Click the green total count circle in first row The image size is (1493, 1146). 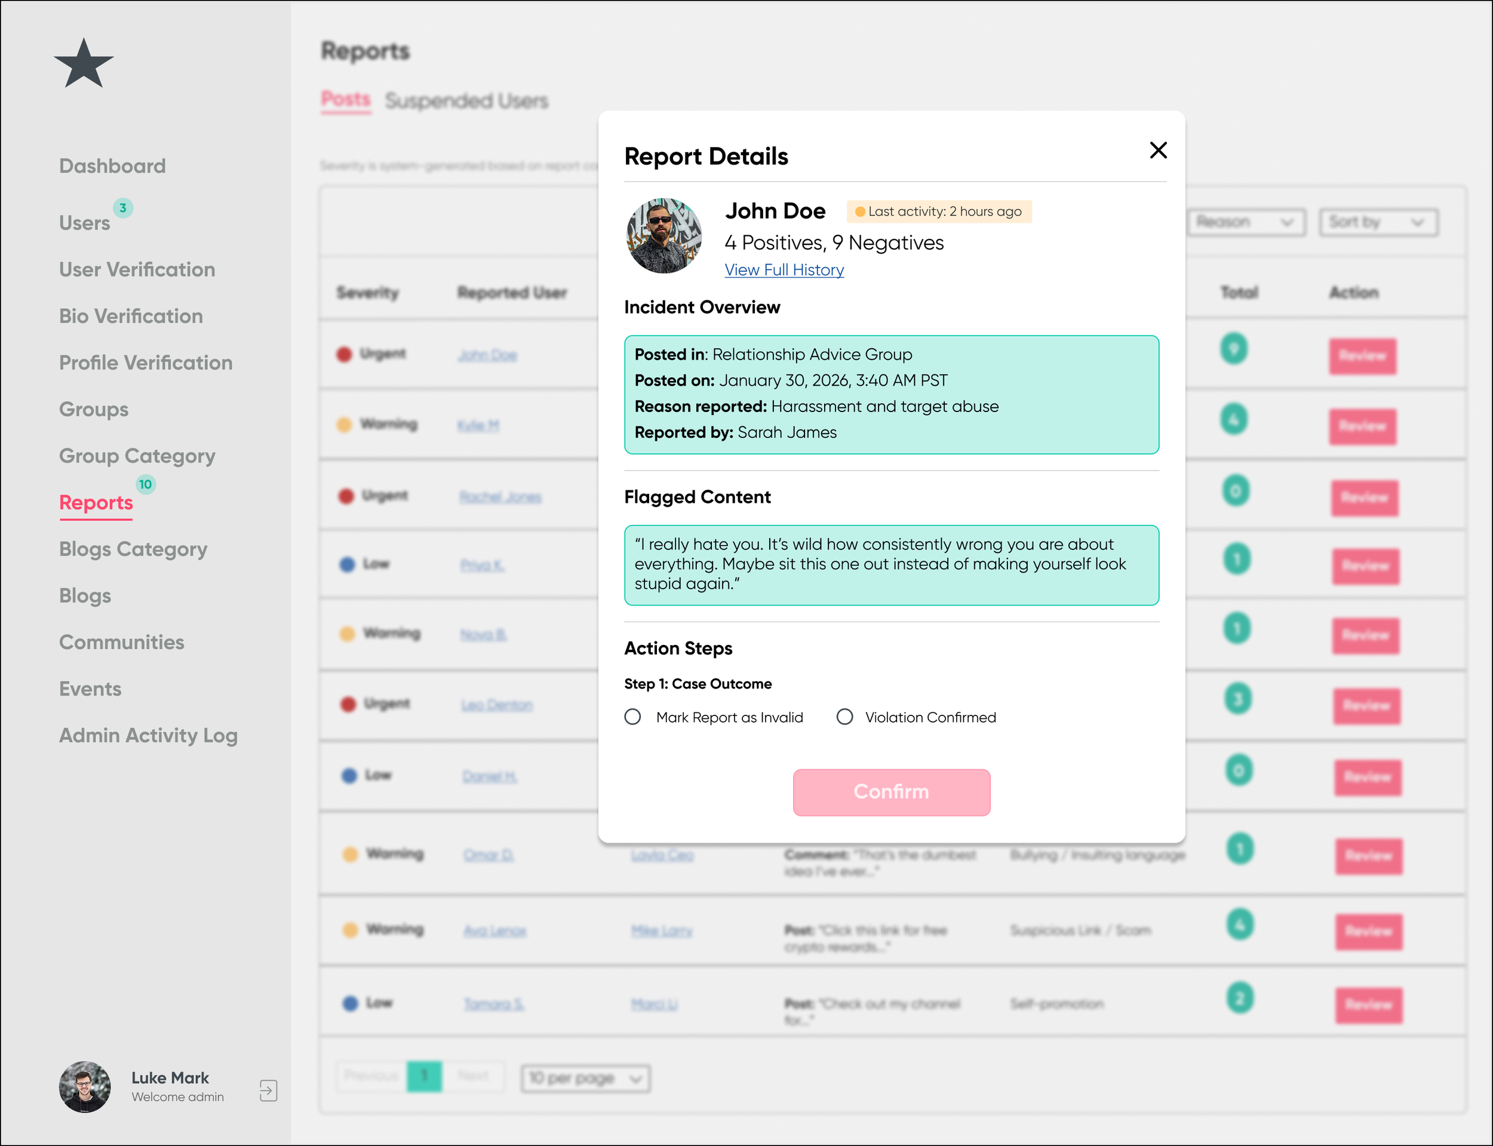tap(1233, 349)
